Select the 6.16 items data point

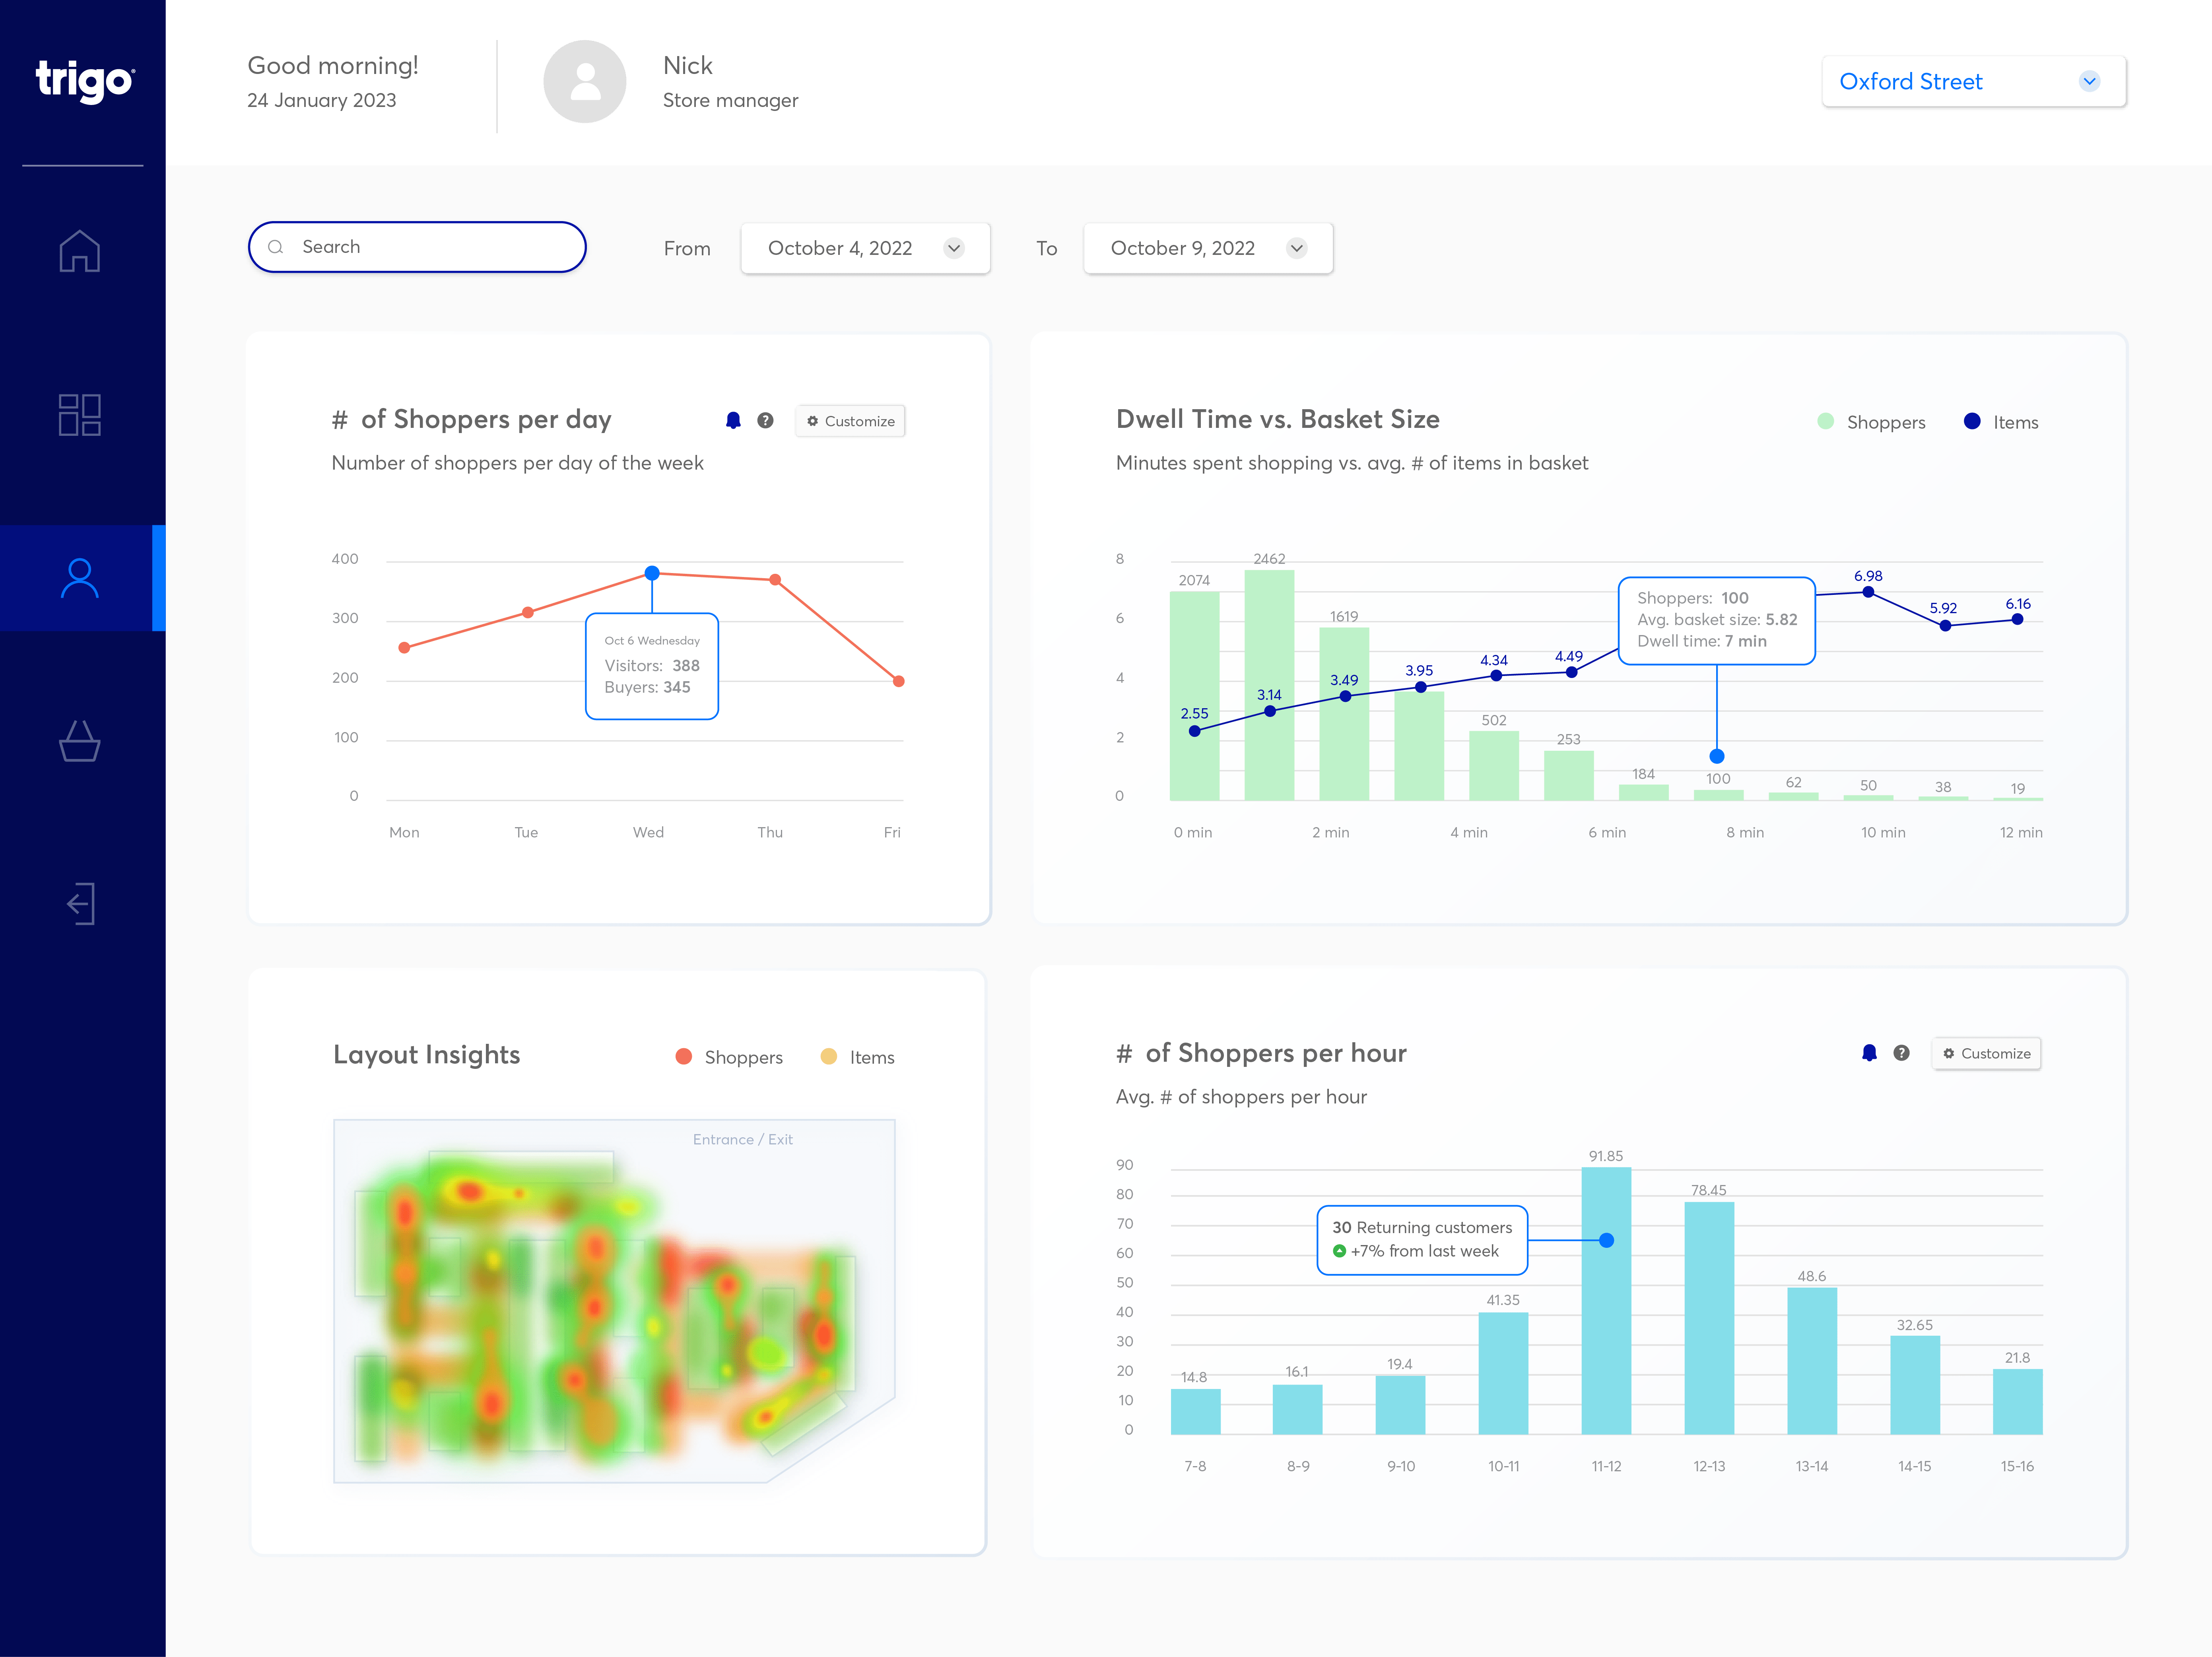[x=2017, y=619]
